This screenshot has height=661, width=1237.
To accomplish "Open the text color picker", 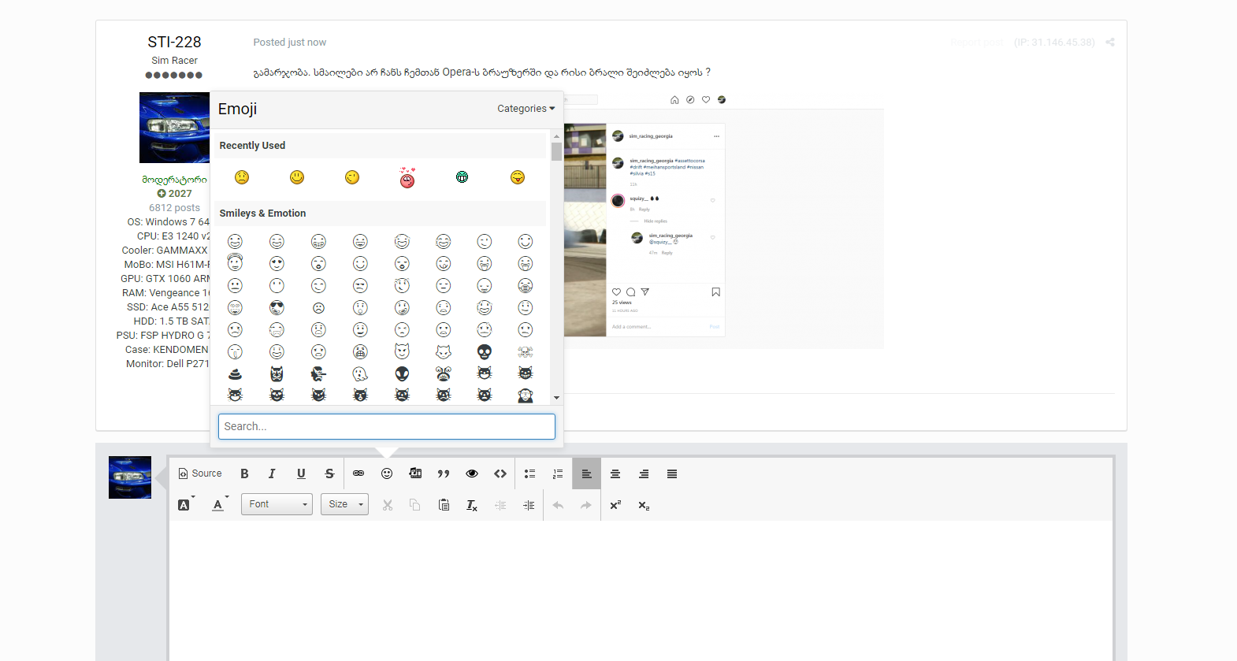I will tap(218, 505).
